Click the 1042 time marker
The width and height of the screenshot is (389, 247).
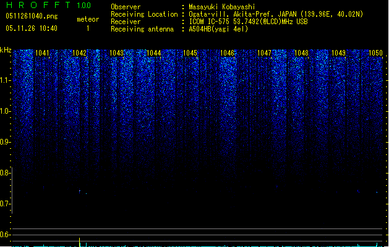pyautogui.click(x=79, y=53)
